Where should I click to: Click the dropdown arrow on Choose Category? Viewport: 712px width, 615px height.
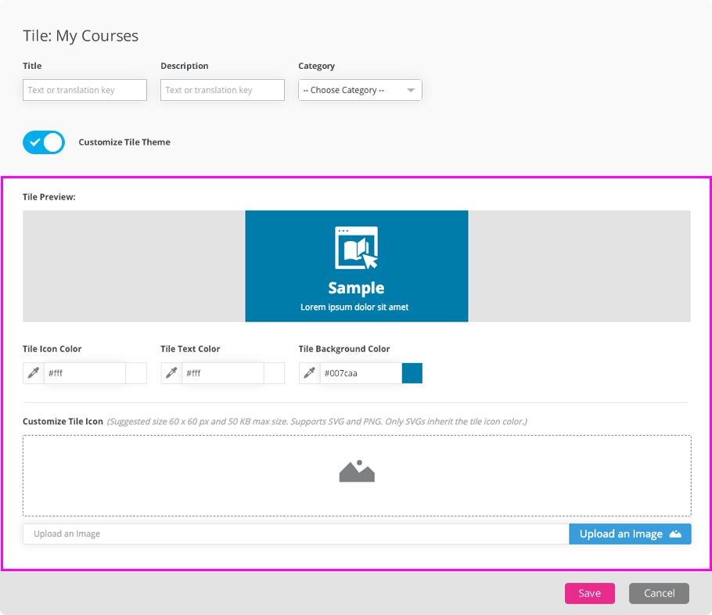(x=411, y=90)
